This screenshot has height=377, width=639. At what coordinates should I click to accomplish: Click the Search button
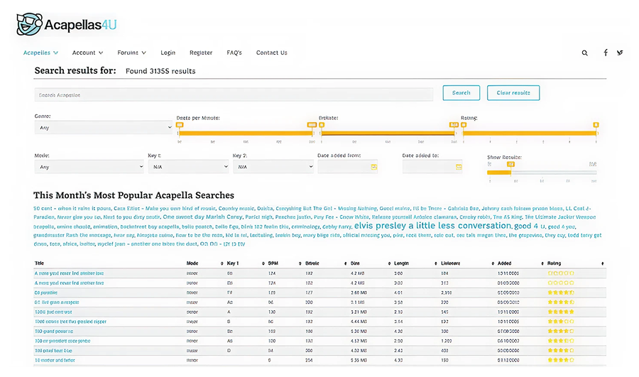pyautogui.click(x=461, y=93)
